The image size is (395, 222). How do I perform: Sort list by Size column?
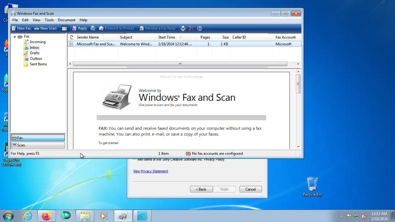[221, 37]
